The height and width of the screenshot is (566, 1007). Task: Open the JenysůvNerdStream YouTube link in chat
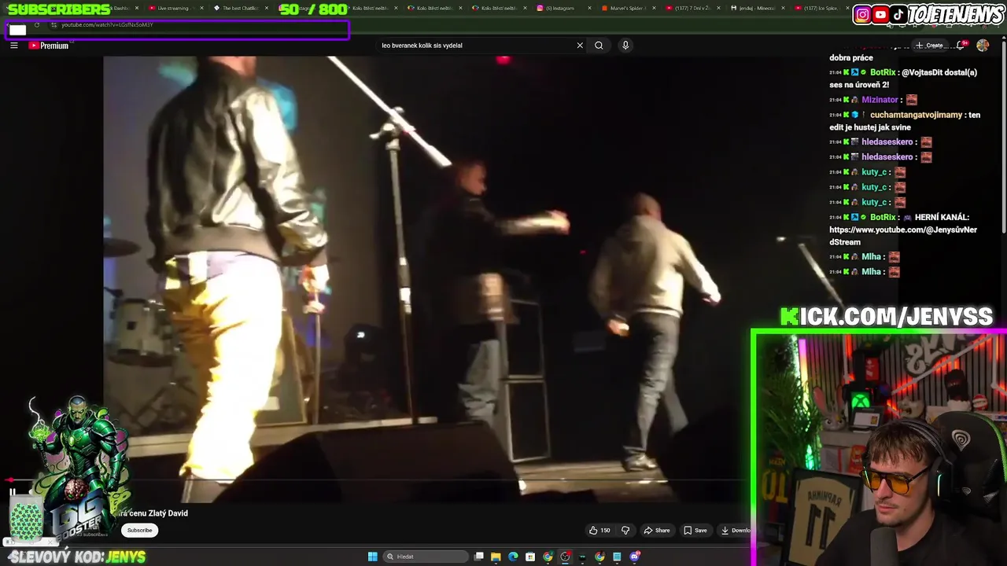click(x=903, y=236)
